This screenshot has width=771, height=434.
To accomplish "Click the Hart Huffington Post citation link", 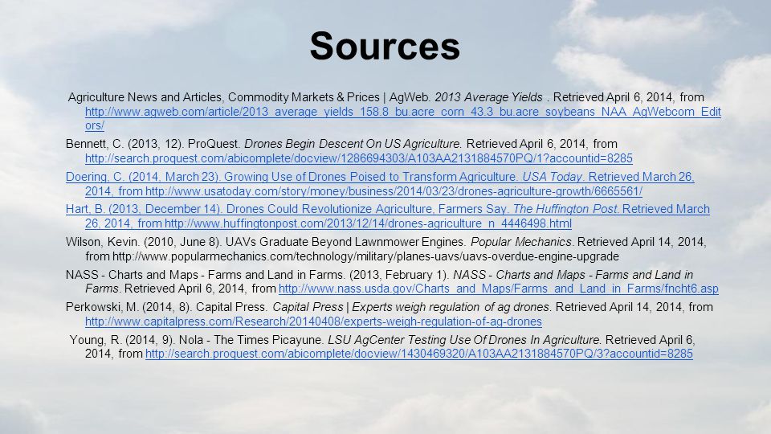I will pos(387,216).
